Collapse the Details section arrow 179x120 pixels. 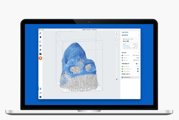(139, 52)
